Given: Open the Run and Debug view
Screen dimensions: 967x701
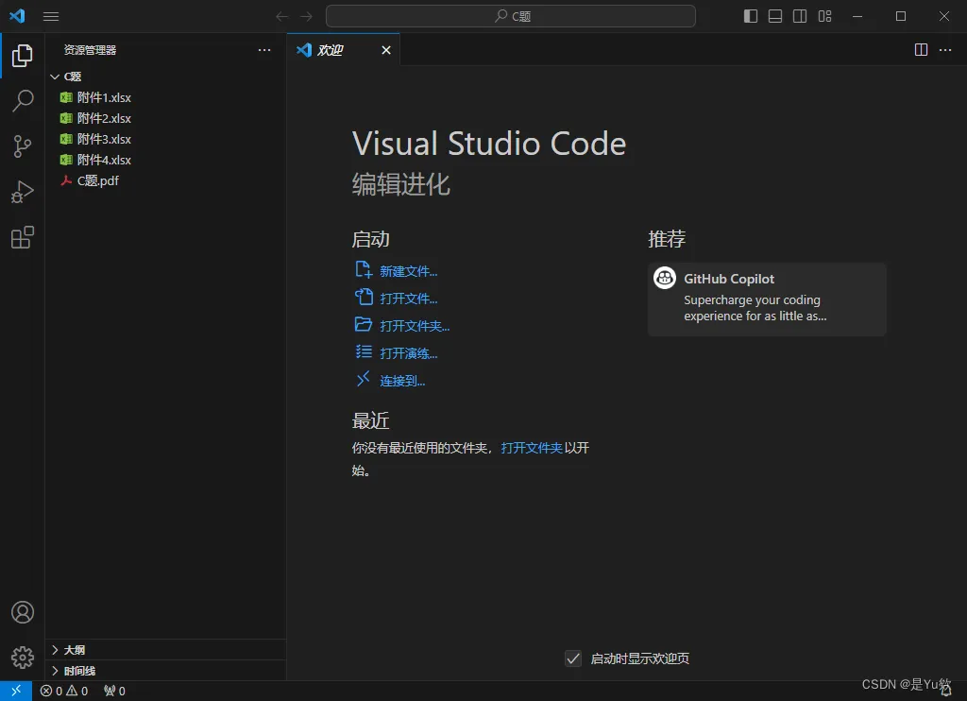Looking at the screenshot, I should [x=23, y=192].
